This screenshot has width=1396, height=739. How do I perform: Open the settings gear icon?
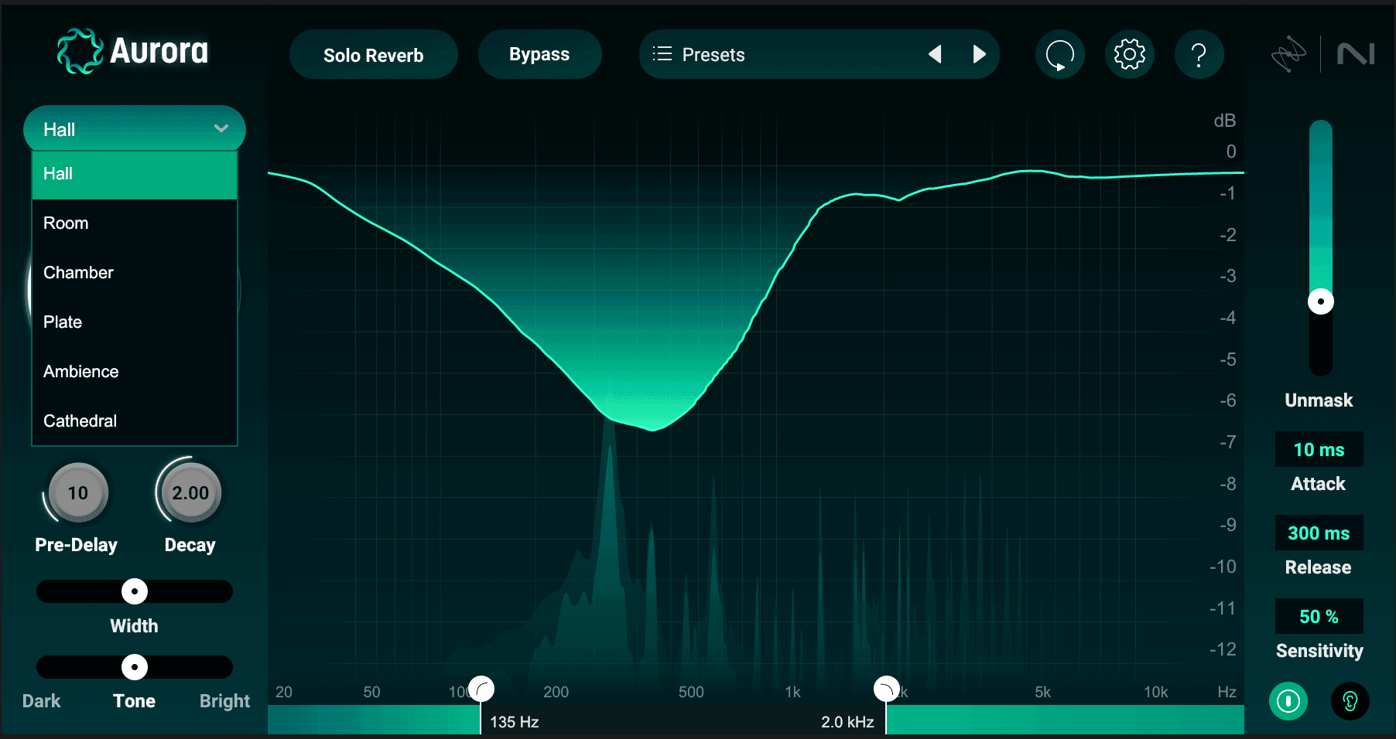1130,54
